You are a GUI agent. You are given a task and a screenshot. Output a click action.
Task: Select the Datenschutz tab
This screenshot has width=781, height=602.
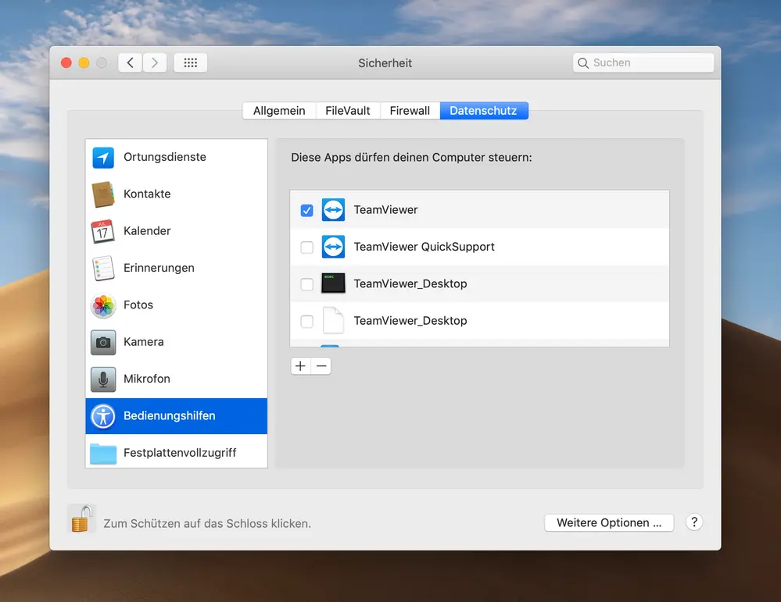point(484,110)
